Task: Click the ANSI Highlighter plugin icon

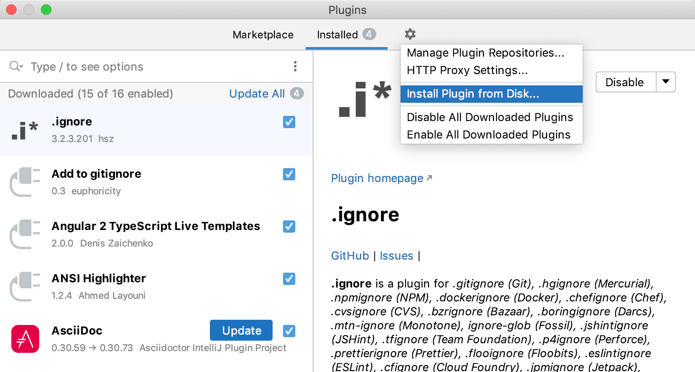Action: click(25, 287)
